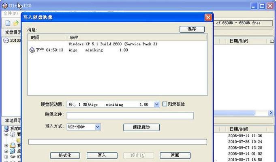Collapse the CD drive tree node
The image size is (276, 162).
coord(6,134)
